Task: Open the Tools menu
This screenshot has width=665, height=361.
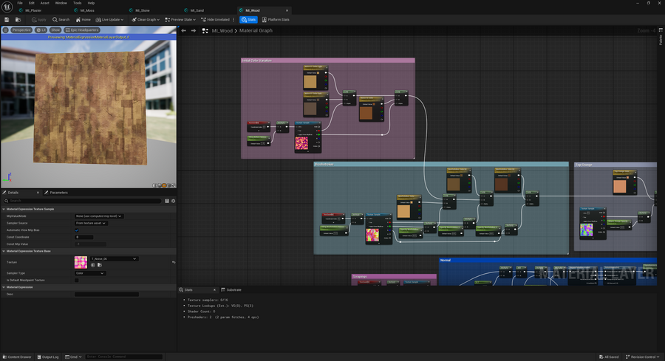Action: pos(77,3)
